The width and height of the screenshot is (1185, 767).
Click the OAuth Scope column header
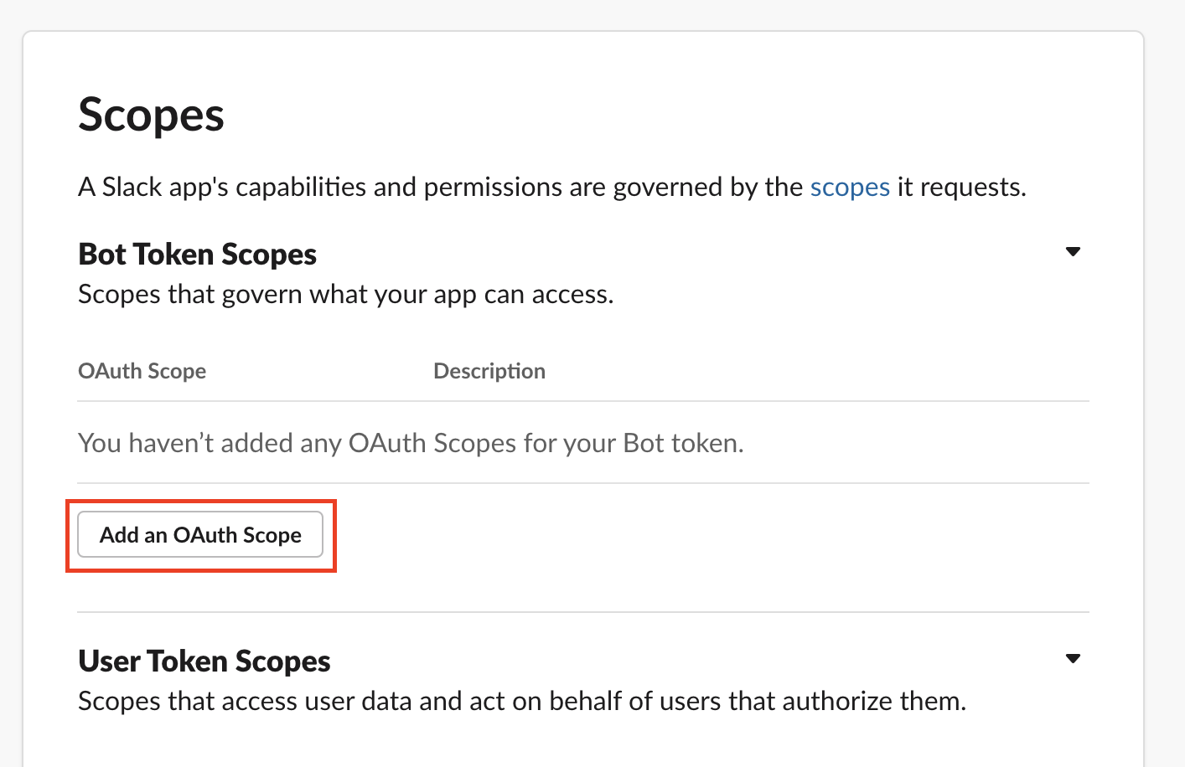142,371
